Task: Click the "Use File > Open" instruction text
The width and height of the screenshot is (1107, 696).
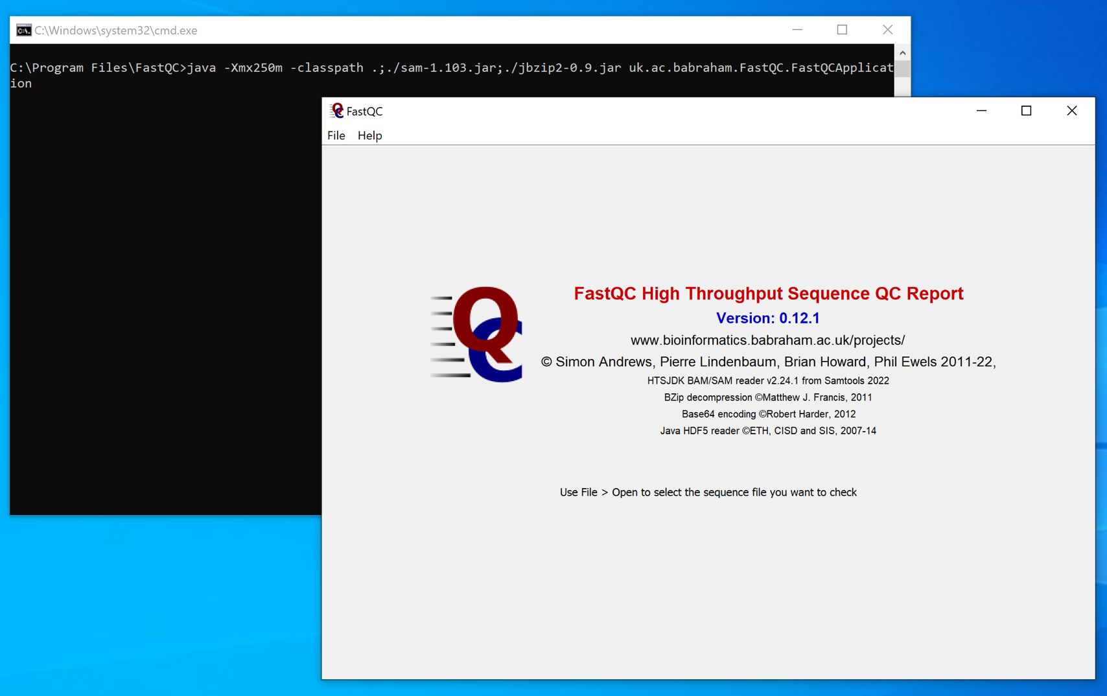Action: (708, 493)
